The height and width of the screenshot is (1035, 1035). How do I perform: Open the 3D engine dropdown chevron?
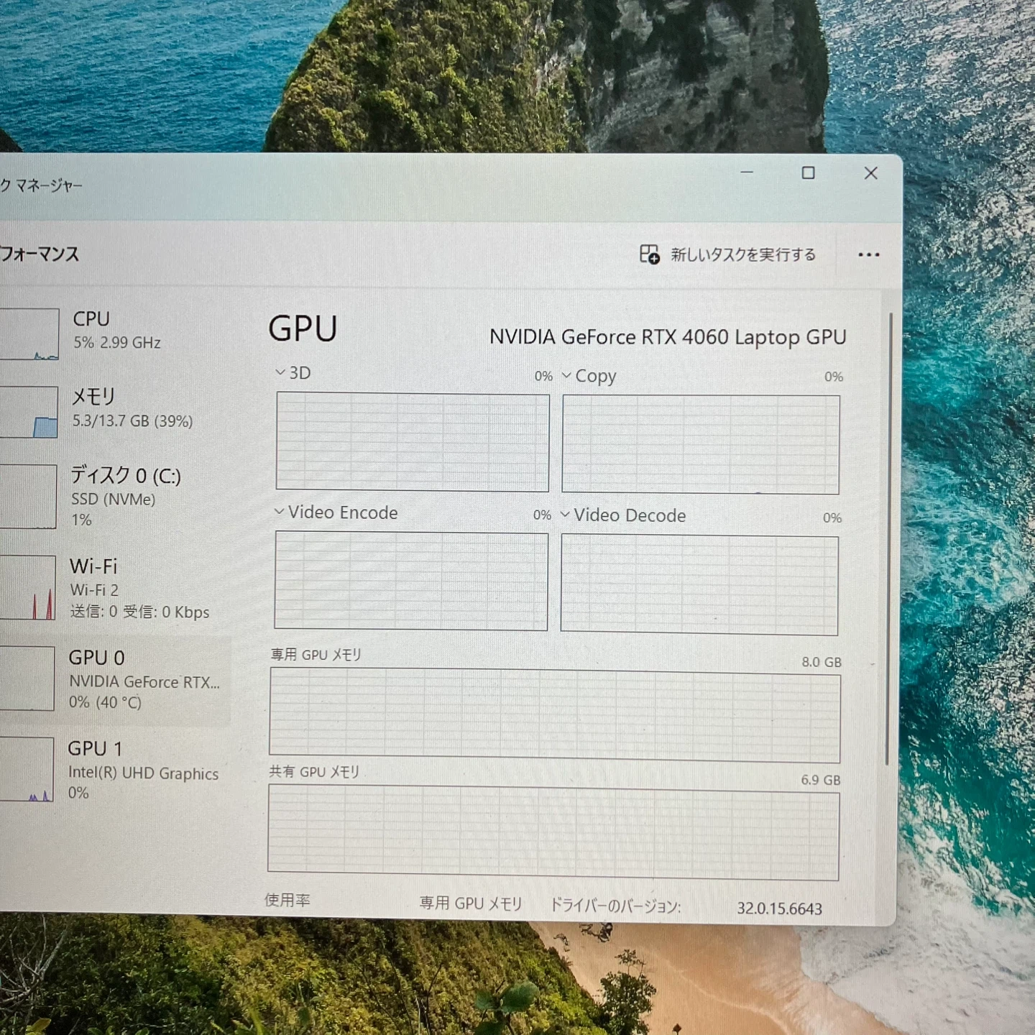click(x=280, y=372)
